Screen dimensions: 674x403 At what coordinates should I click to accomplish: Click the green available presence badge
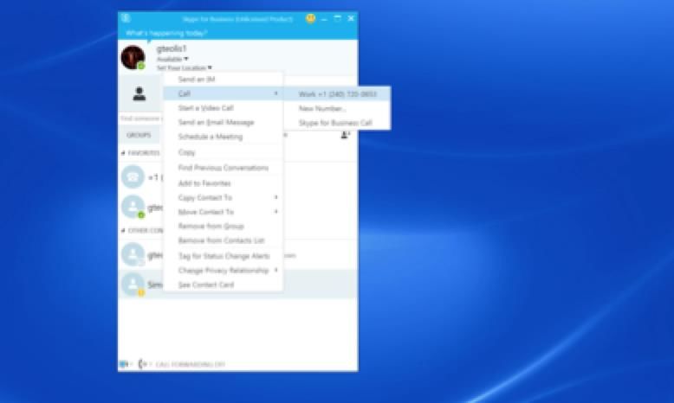pos(141,66)
